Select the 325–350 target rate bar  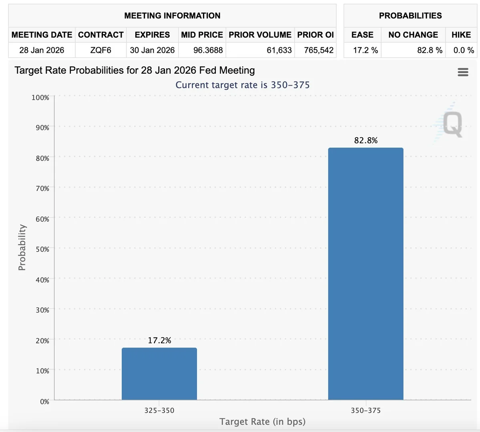click(x=159, y=374)
